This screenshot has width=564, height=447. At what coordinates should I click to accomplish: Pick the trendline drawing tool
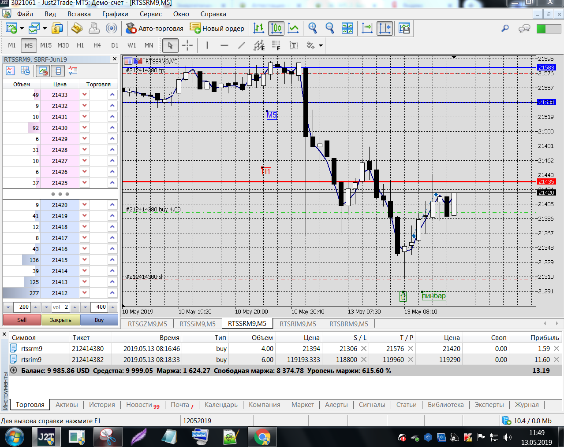(x=242, y=45)
